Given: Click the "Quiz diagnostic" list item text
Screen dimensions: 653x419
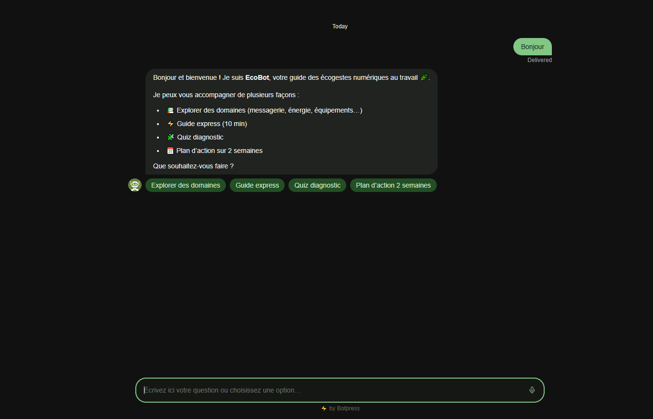Looking at the screenshot, I should tap(200, 137).
